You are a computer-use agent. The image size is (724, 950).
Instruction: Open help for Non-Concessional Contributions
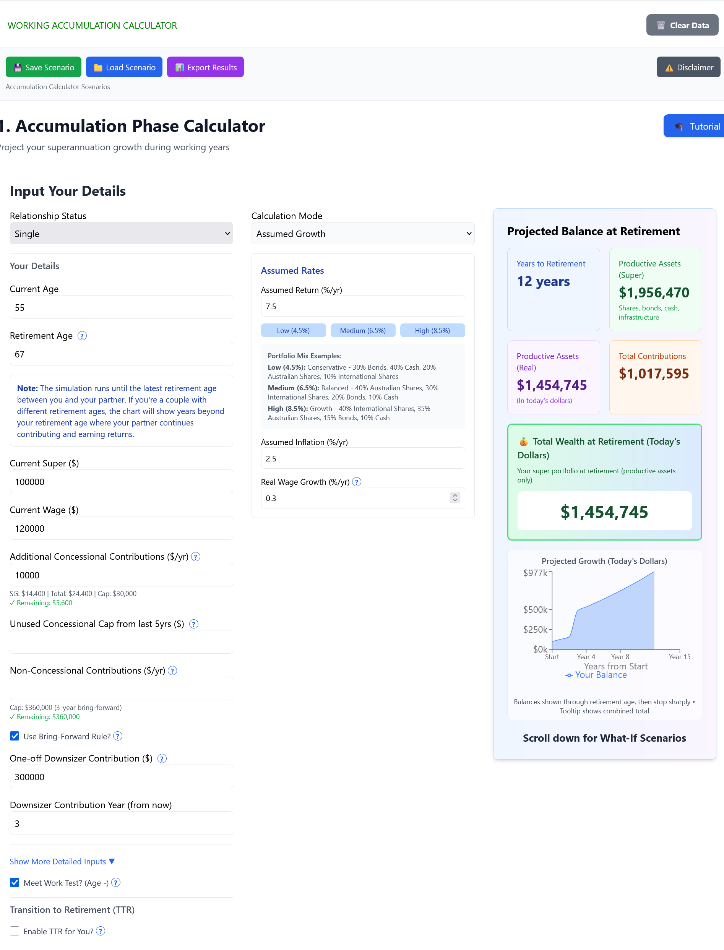[x=172, y=671]
